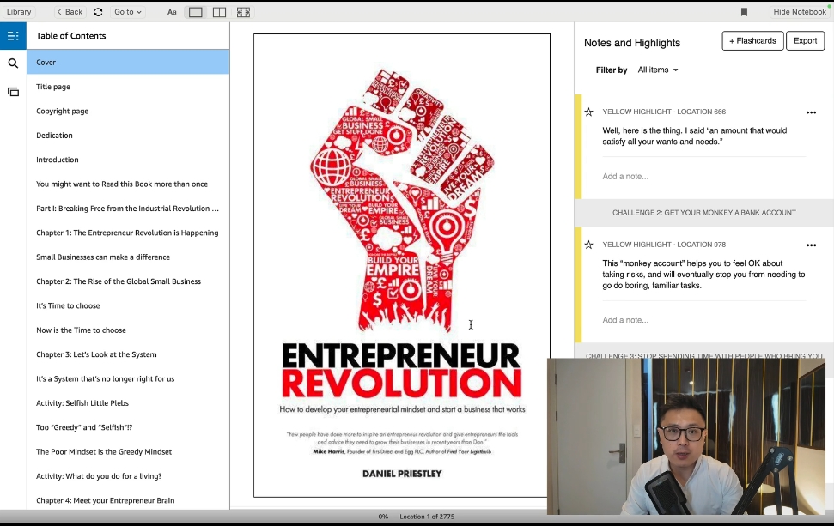Open options menu for Location 666 highlight
This screenshot has width=834, height=526.
(x=811, y=112)
